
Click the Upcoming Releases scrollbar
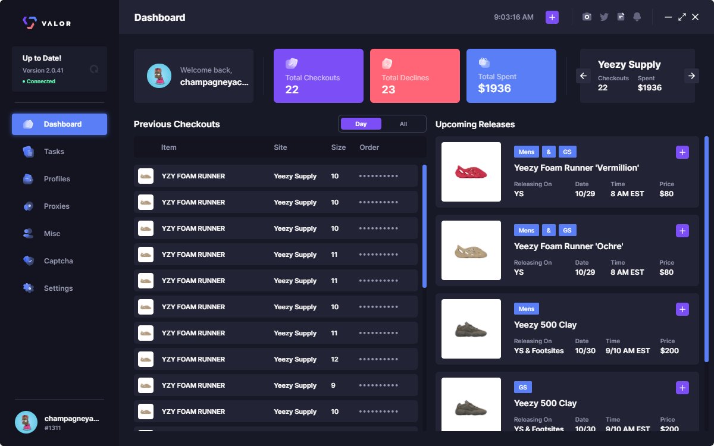tap(707, 250)
